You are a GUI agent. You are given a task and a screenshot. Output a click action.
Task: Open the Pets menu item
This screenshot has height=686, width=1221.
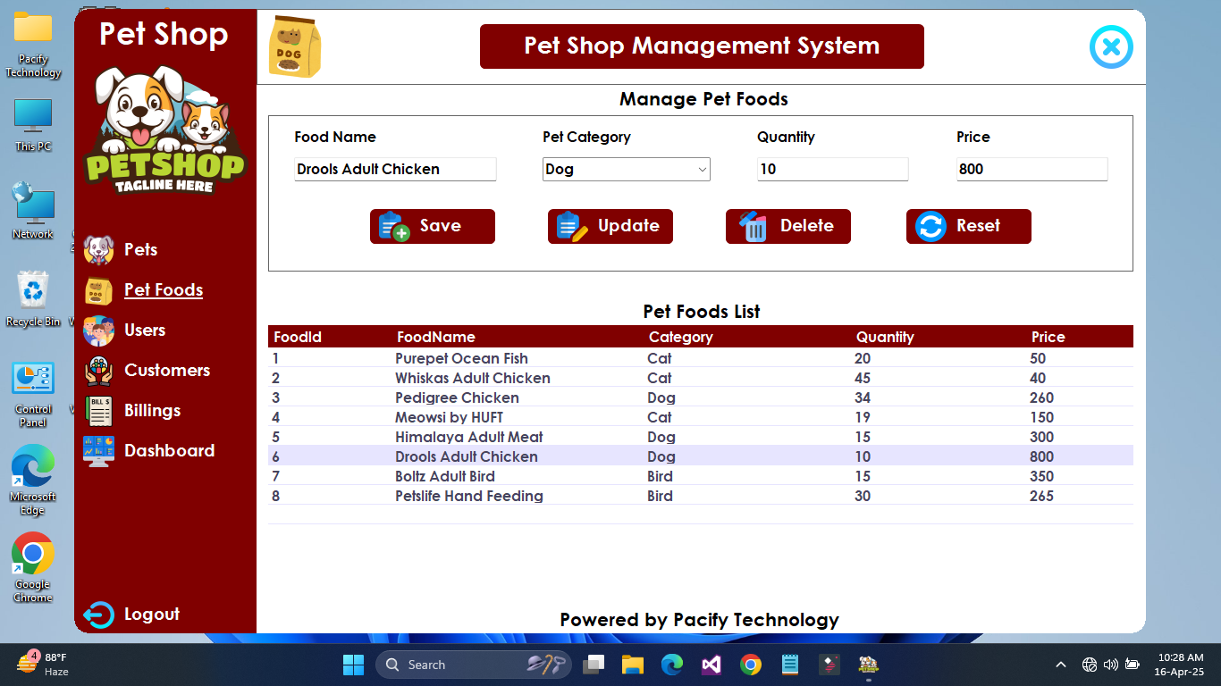140,250
